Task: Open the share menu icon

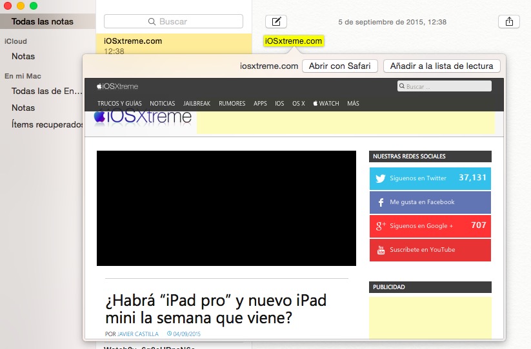Action: coord(509,22)
